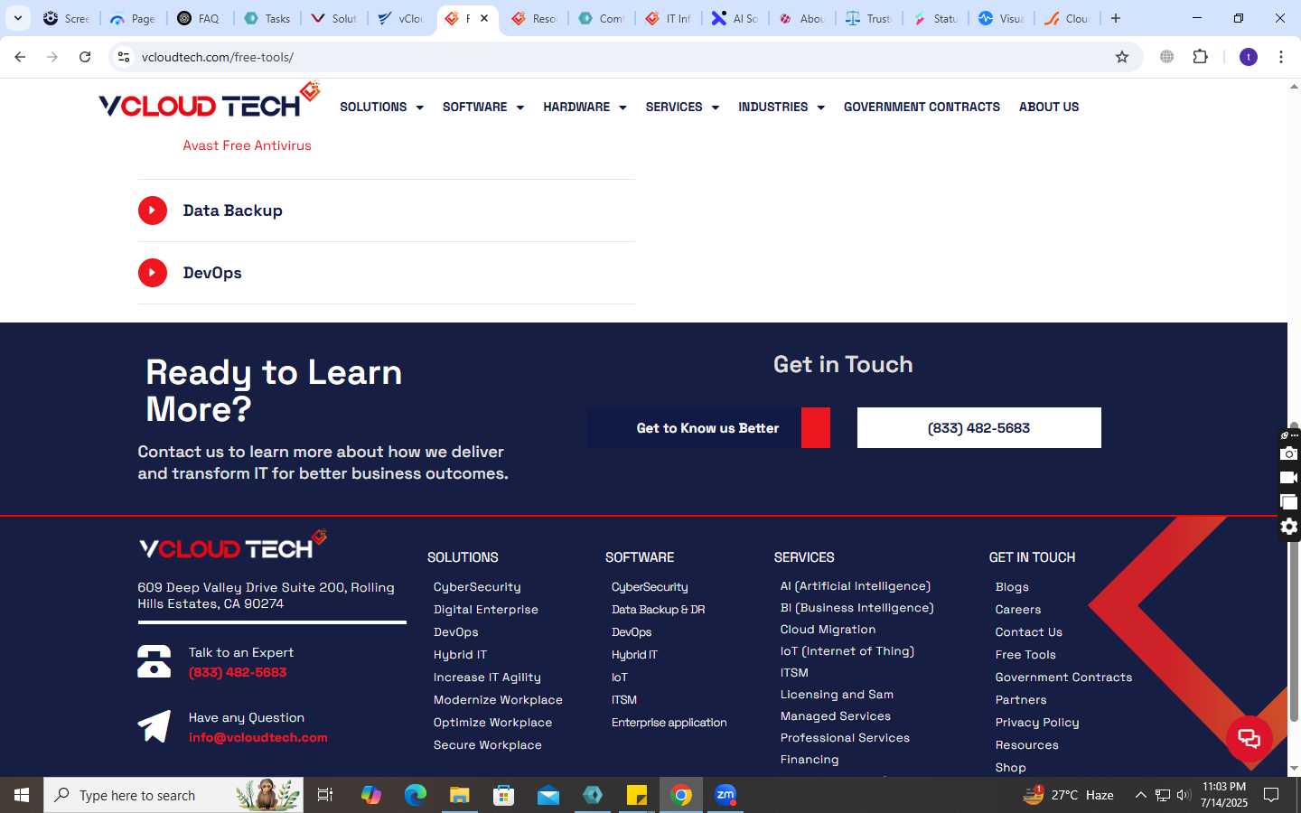Open ABOUT US in navigation
Image resolution: width=1301 pixels, height=813 pixels.
[1049, 107]
